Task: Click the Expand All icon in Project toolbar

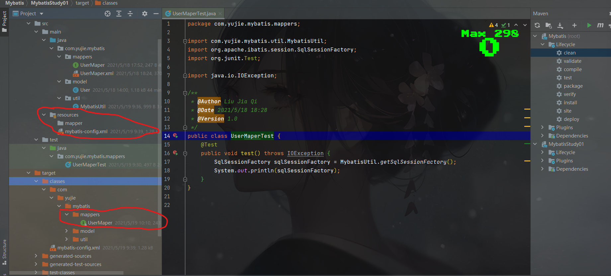Action: [119, 14]
